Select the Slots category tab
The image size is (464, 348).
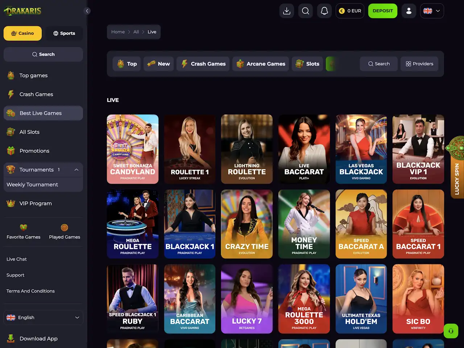point(307,64)
